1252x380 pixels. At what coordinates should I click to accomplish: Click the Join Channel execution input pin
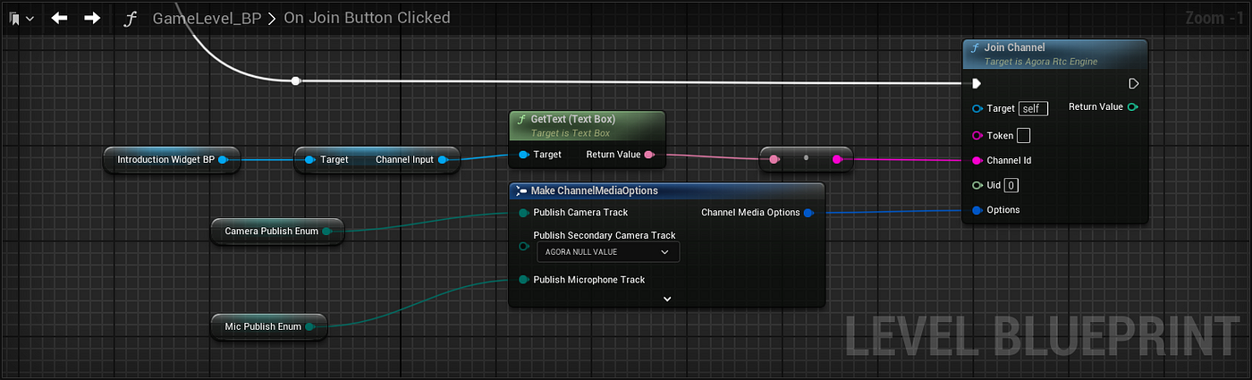977,83
